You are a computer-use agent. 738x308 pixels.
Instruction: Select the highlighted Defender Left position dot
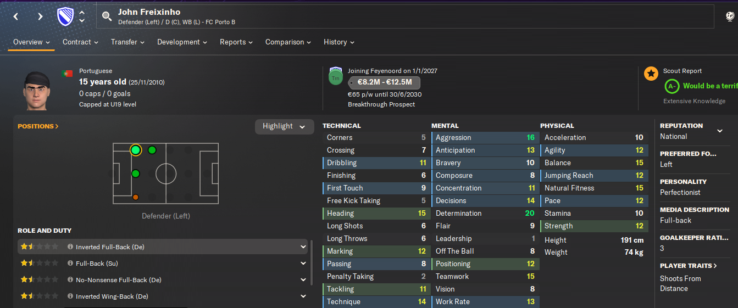tap(136, 150)
